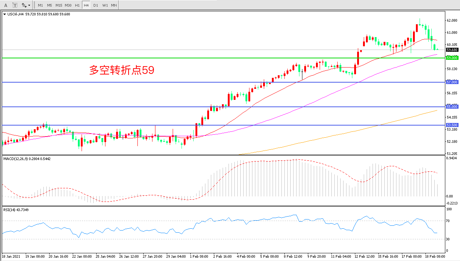Select the M30 timeframe button

[x=68, y=6]
